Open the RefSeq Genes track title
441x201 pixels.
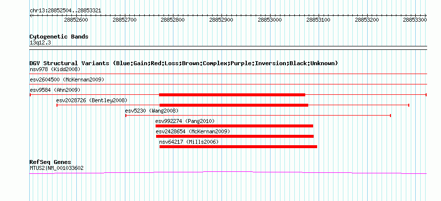coord(51,162)
